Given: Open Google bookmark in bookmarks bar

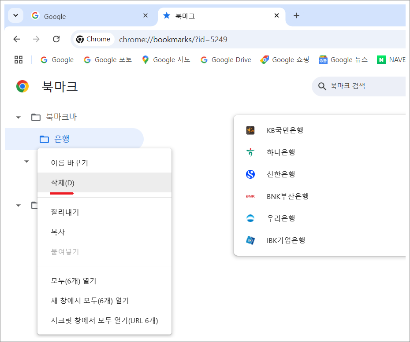Looking at the screenshot, I should (57, 60).
